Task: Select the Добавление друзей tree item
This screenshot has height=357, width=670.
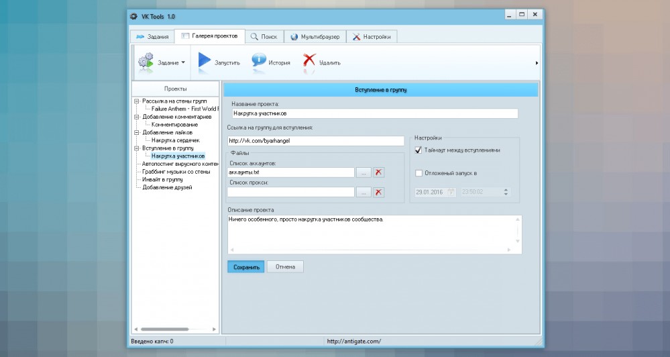Action: click(x=167, y=187)
